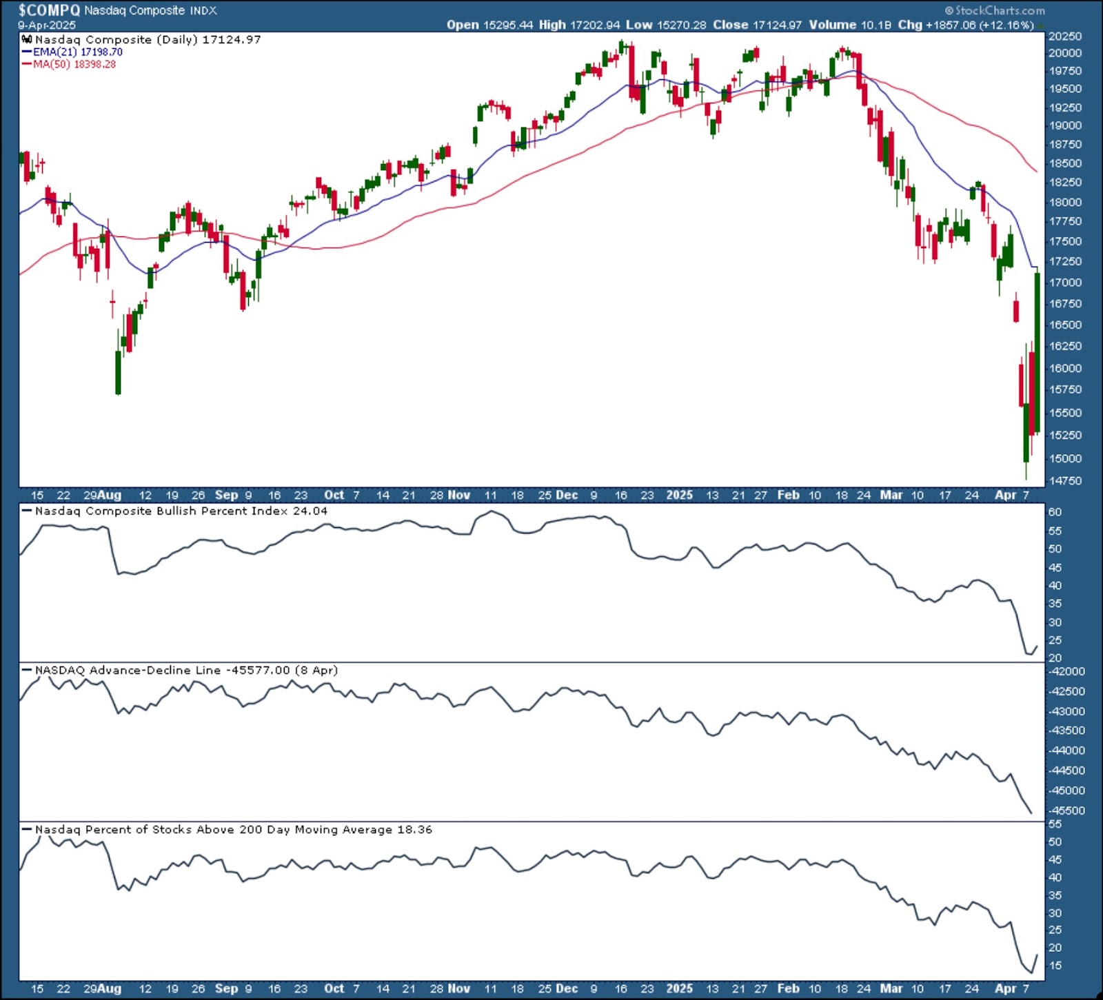Click the 2025 label on the bottom date axis
This screenshot has width=1103, height=1000.
point(679,988)
